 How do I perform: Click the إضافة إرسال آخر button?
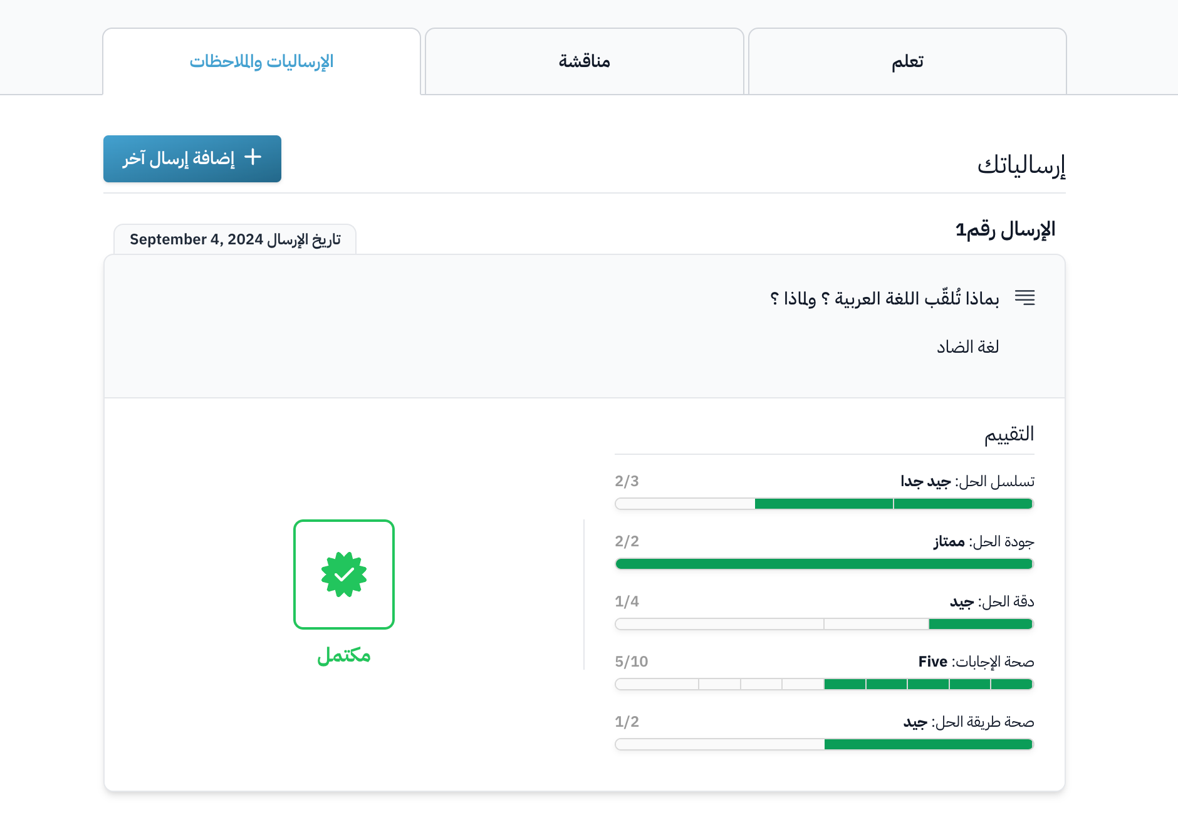[x=192, y=159]
